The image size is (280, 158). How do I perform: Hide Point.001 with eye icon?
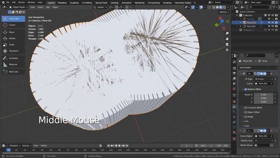(273, 26)
